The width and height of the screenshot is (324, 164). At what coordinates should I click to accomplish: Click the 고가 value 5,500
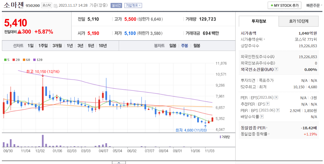point(130,19)
